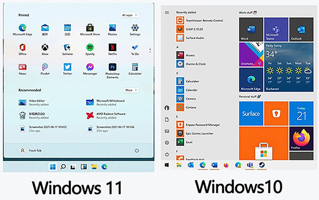Click the All apps button
Viewport: 319px width, 200px height.
click(x=129, y=15)
